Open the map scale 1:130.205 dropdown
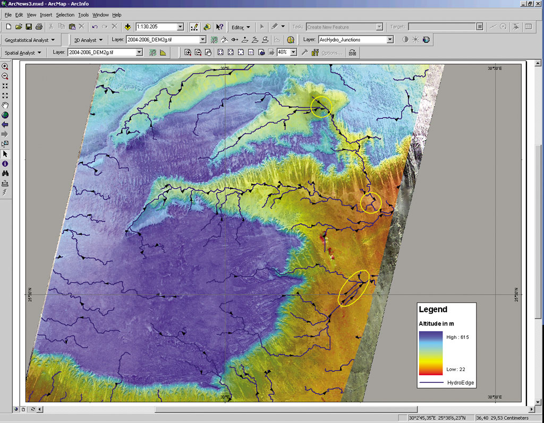This screenshot has width=544, height=423. (180, 27)
